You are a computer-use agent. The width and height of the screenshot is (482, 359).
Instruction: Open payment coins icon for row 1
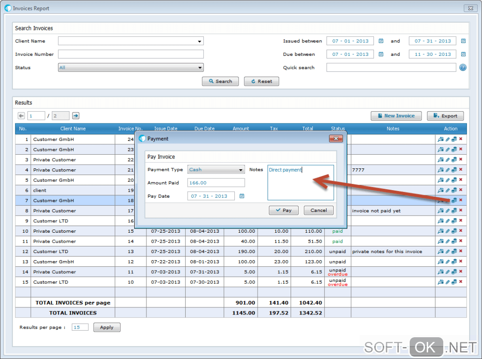pos(454,140)
